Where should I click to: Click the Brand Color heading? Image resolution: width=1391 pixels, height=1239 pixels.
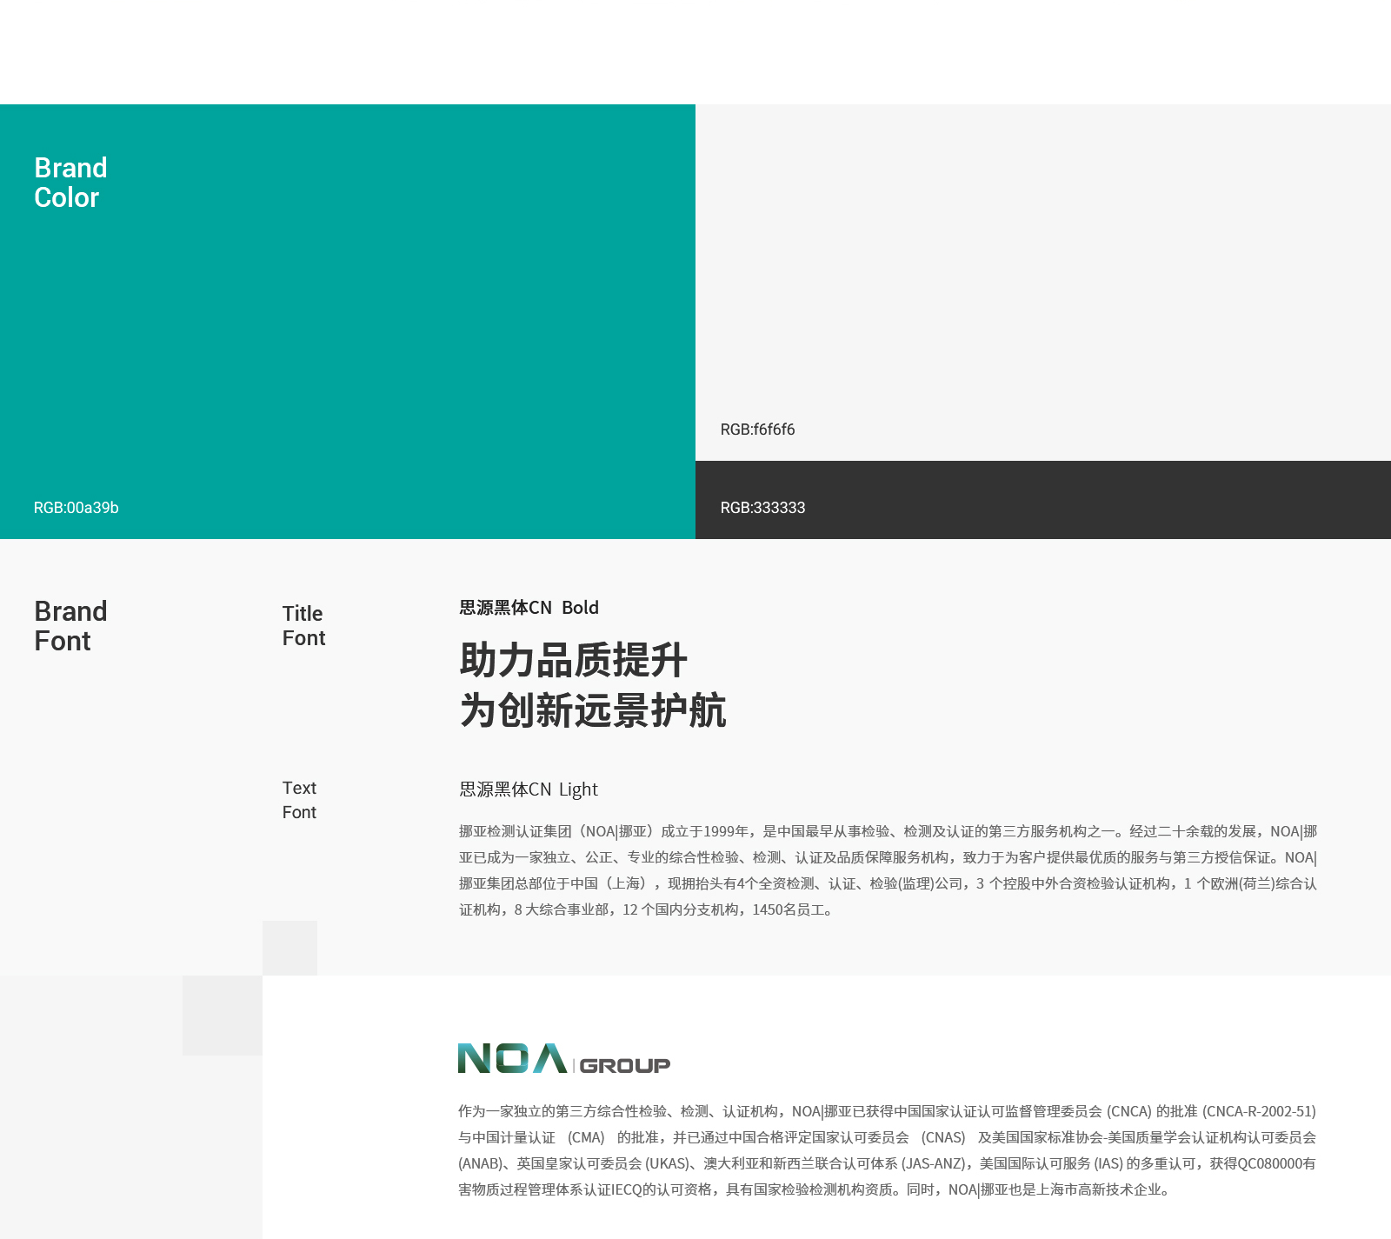point(70,183)
